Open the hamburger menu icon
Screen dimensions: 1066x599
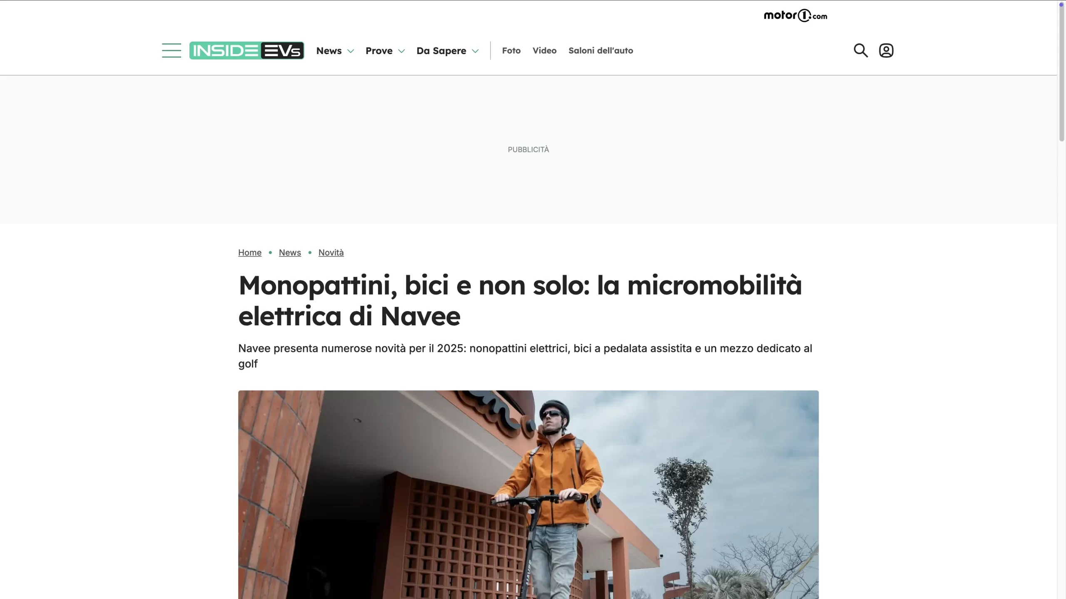click(x=171, y=50)
